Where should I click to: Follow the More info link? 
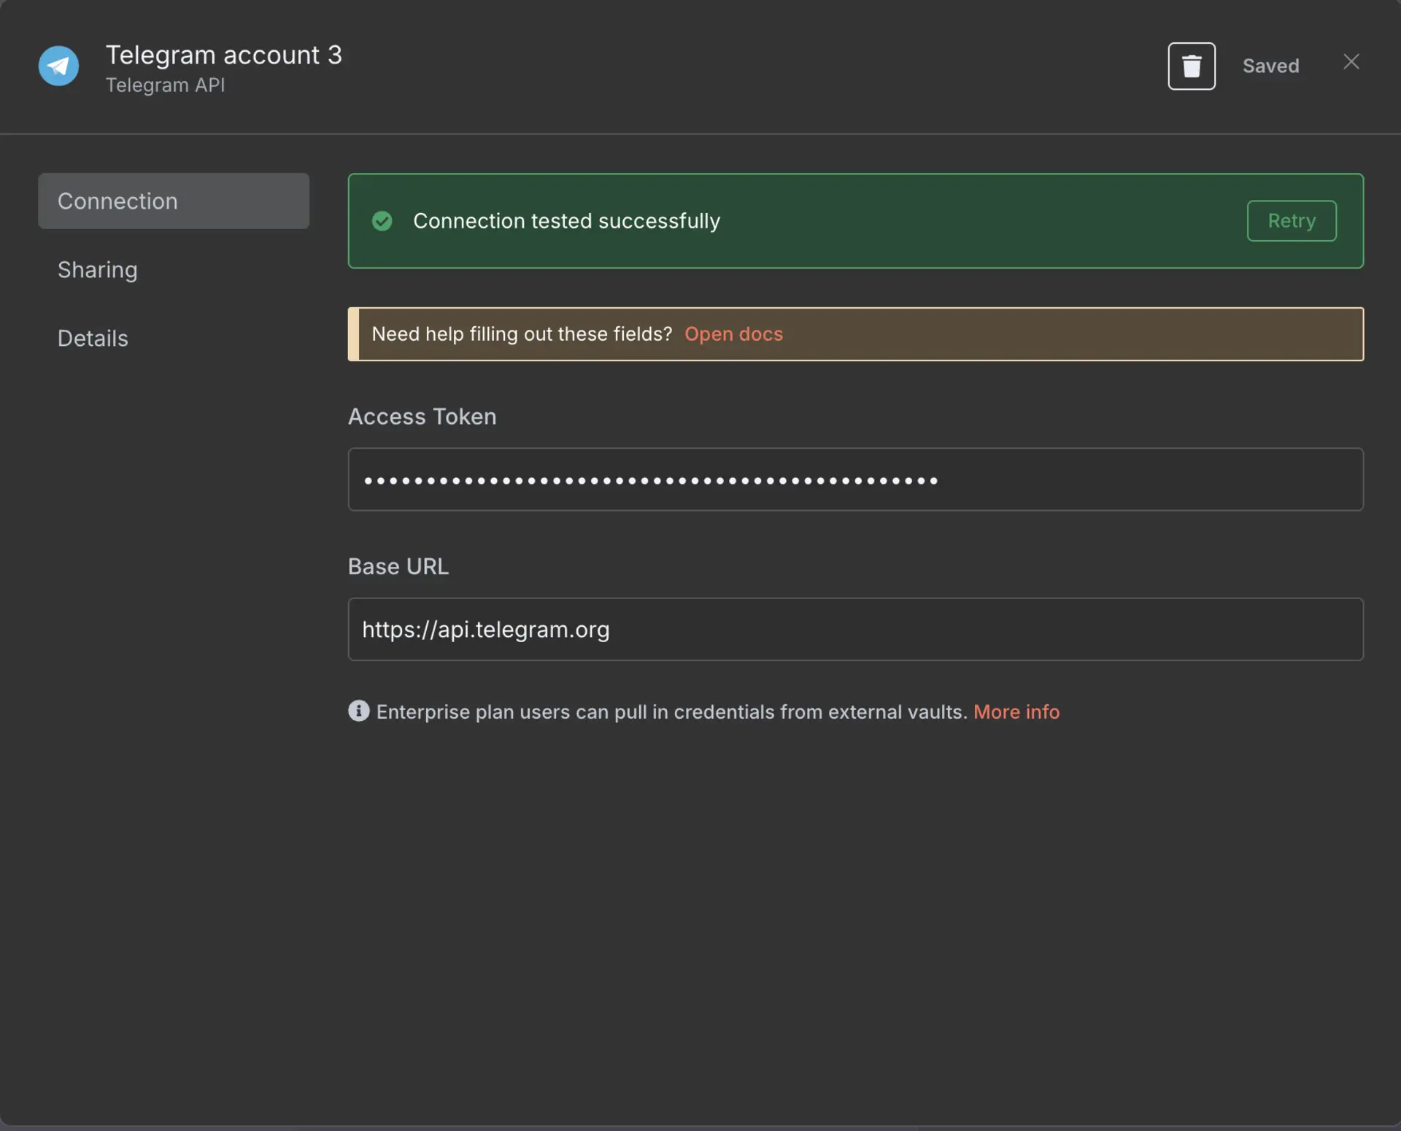(x=1016, y=711)
